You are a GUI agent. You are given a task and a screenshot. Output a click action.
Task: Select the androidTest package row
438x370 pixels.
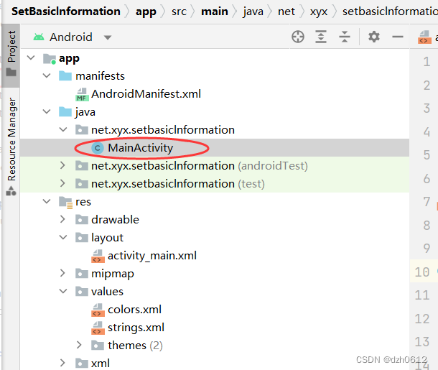click(x=215, y=166)
